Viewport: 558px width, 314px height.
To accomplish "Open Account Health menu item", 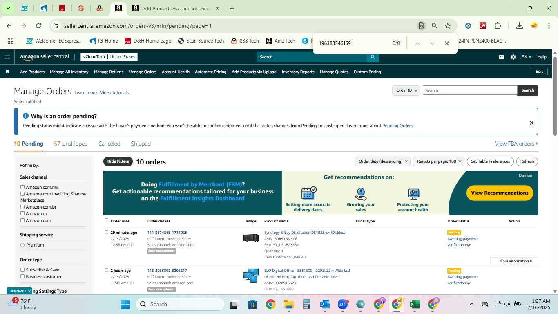I will 176,72.
